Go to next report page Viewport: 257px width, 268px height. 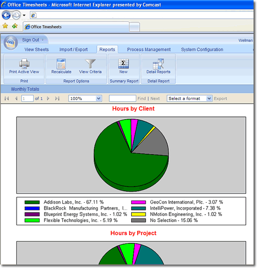click(x=48, y=98)
